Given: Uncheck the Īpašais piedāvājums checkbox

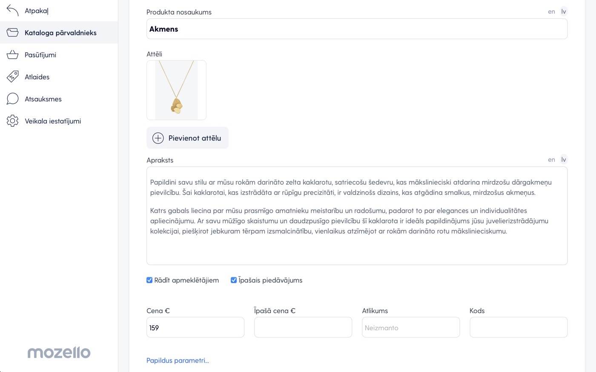Looking at the screenshot, I should click(234, 280).
